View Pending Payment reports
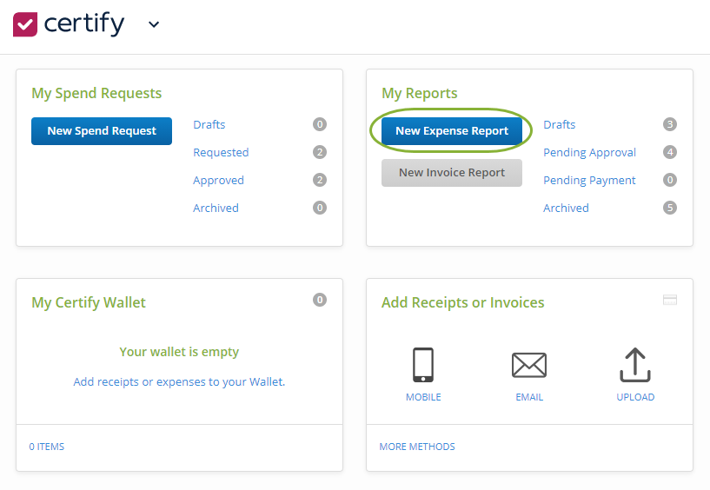Image resolution: width=710 pixels, height=490 pixels. (589, 180)
